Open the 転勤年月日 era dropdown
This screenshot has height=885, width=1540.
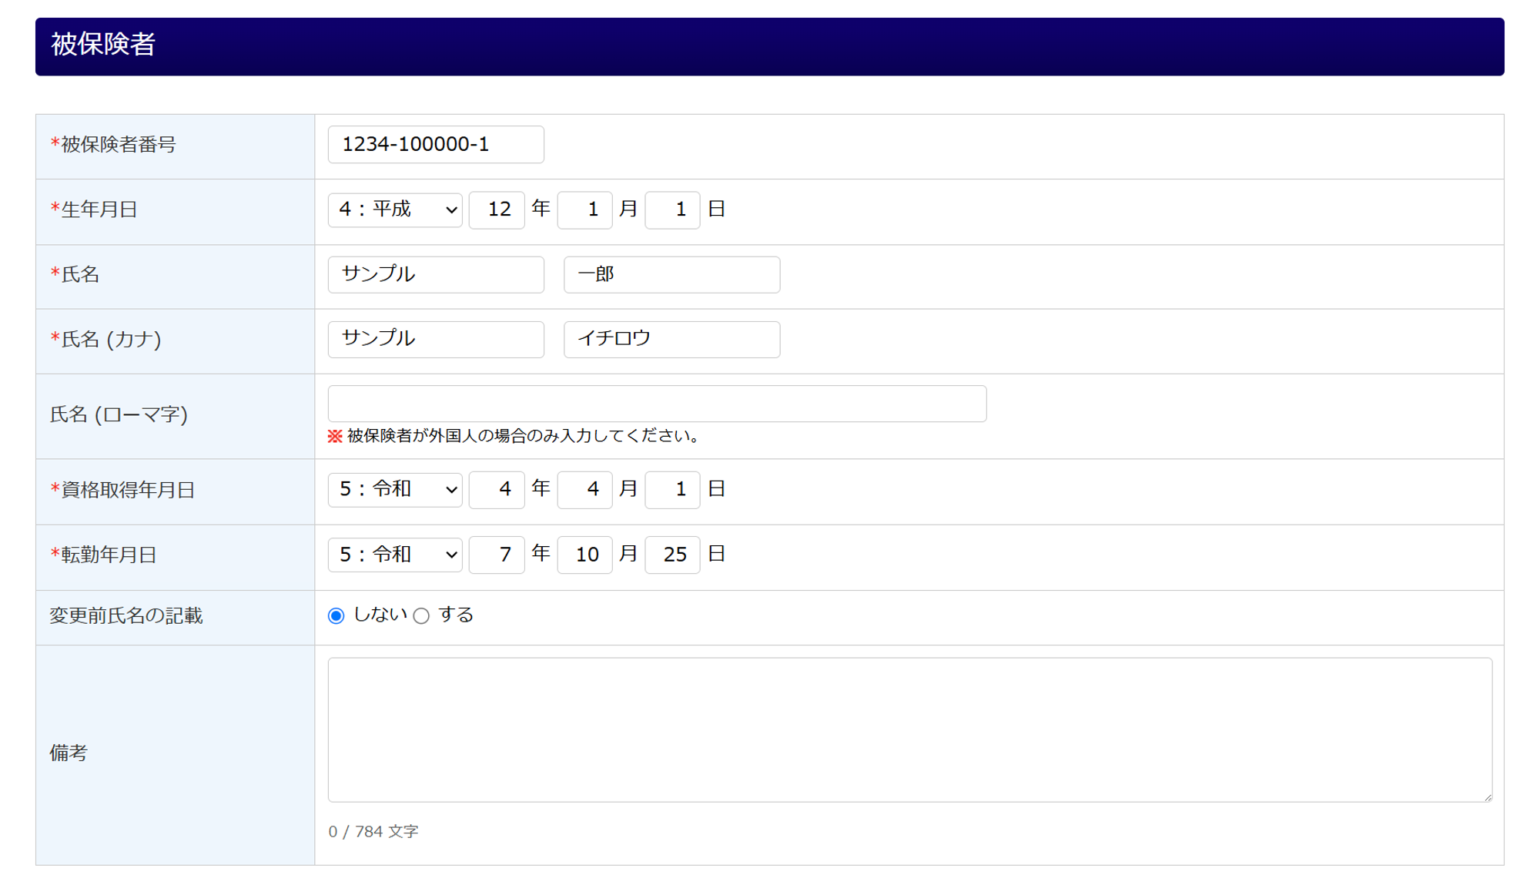[395, 555]
